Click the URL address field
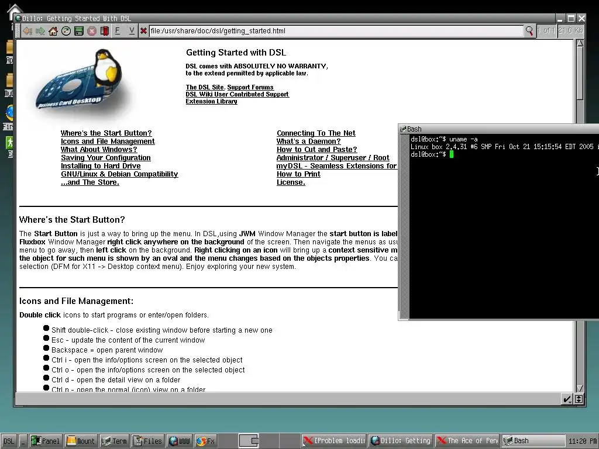 (x=336, y=31)
